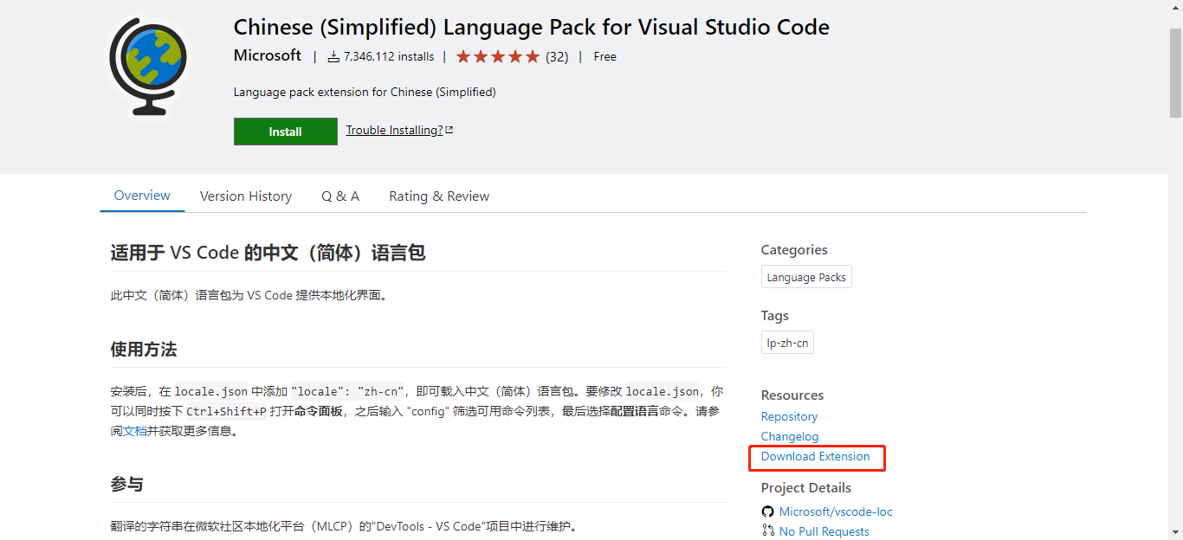Click the green Install button
1183x540 pixels.
coord(286,132)
